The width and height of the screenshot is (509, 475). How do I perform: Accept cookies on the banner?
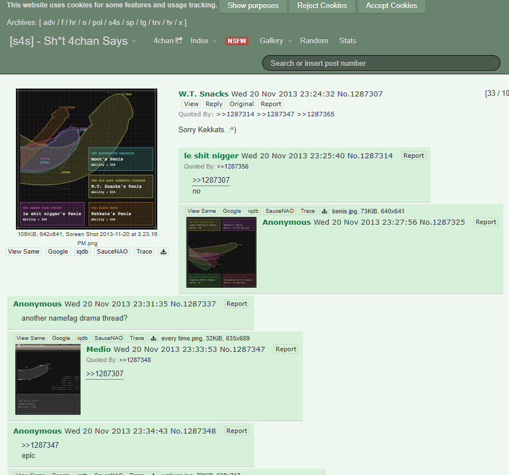click(x=391, y=6)
